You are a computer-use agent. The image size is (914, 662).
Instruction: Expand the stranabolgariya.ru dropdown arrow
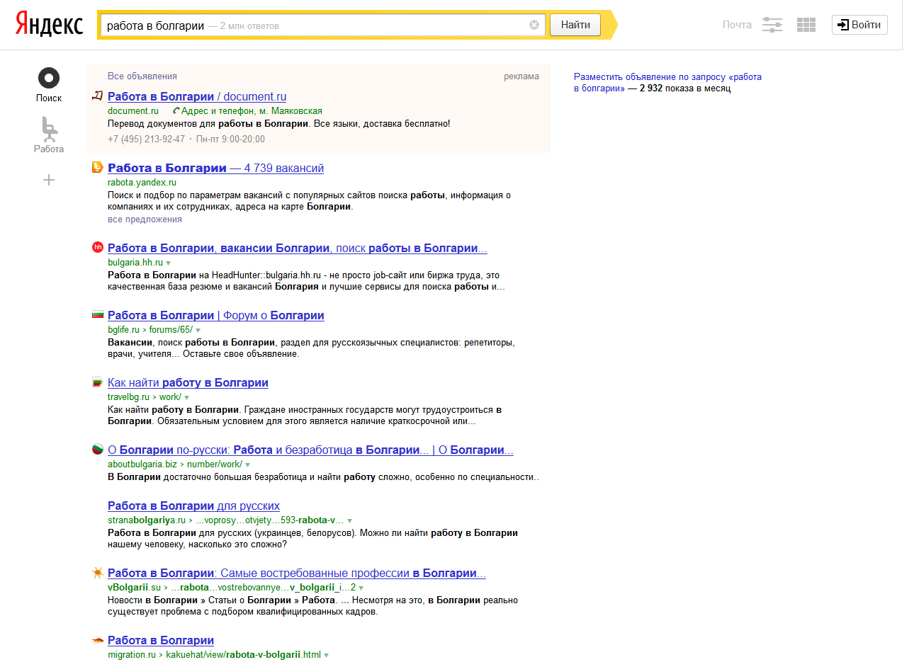coord(350,520)
